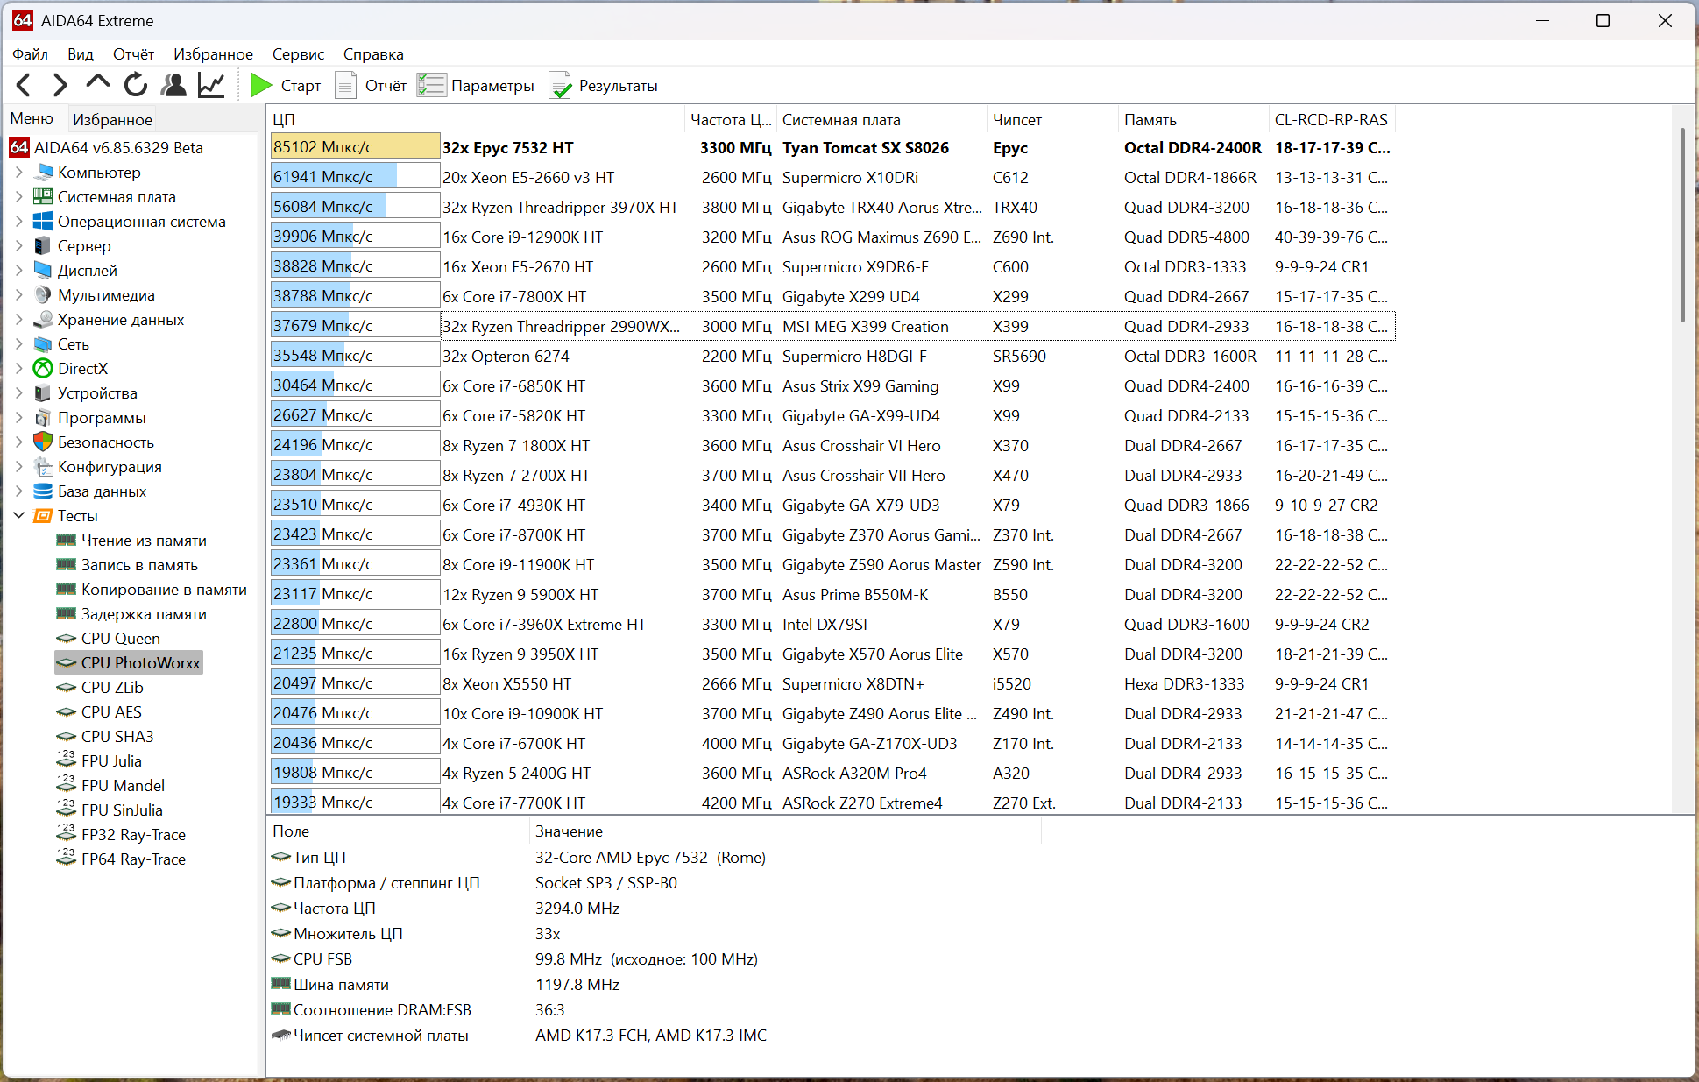Expand the DirectX tree node
Viewport: 1699px width, 1082px height.
click(x=19, y=369)
